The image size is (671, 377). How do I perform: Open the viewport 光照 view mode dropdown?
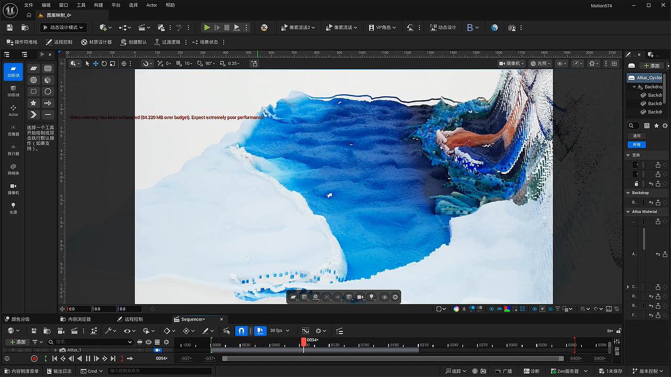point(540,63)
